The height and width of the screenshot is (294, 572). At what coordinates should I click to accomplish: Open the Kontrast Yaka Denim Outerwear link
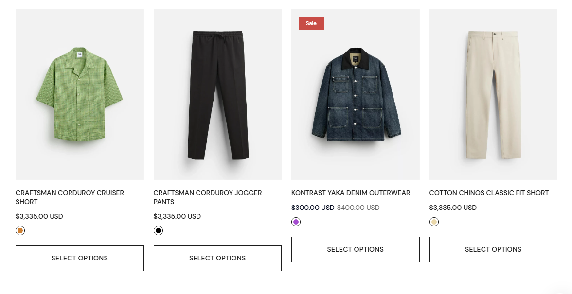351,193
